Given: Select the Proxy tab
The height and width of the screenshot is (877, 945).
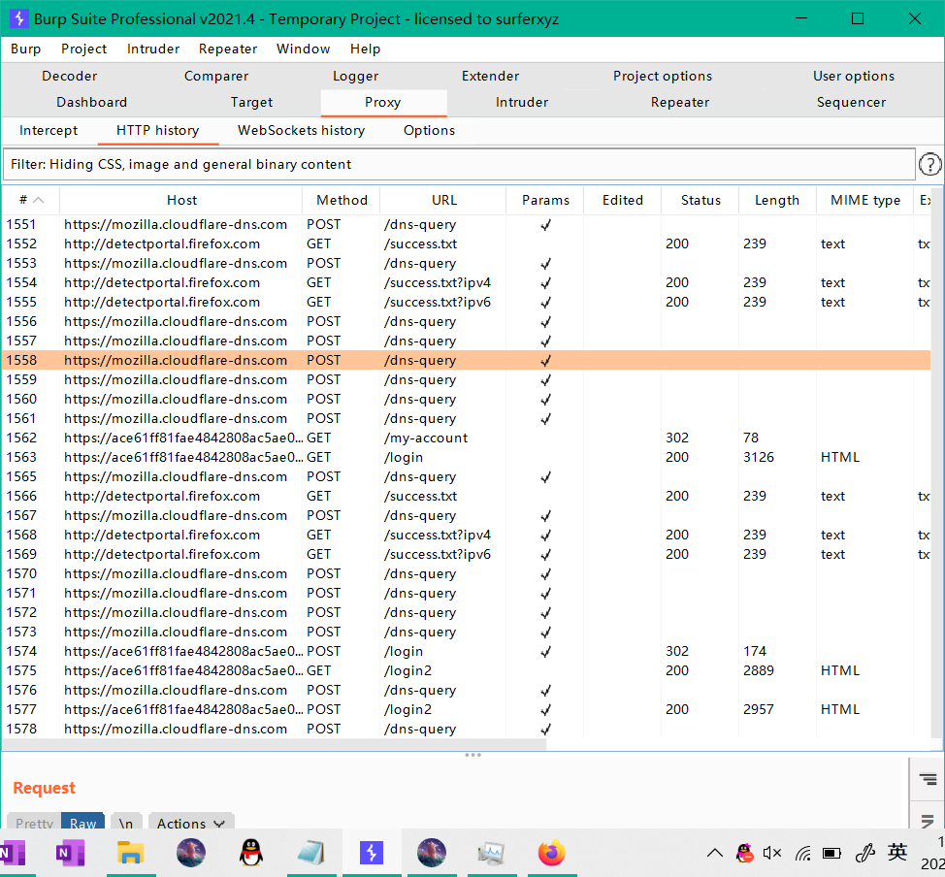Looking at the screenshot, I should [382, 103].
